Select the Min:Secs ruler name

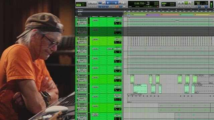(x=80, y=11)
